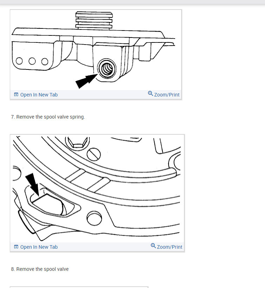This screenshot has height=288, width=265.
Task: Select Zoom/Print for the threaded port diagram
Action: [164, 94]
